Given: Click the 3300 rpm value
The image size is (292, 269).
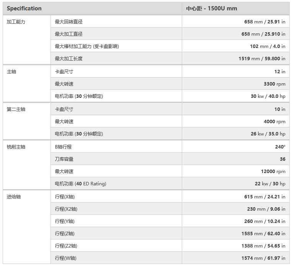Looking at the screenshot, I should [274, 84].
